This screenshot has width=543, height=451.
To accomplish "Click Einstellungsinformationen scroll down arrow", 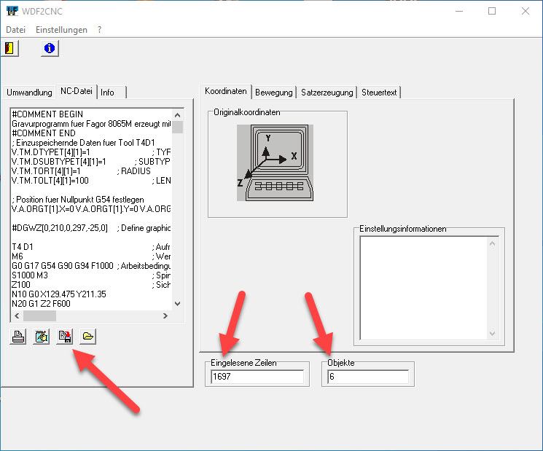I will click(493, 334).
